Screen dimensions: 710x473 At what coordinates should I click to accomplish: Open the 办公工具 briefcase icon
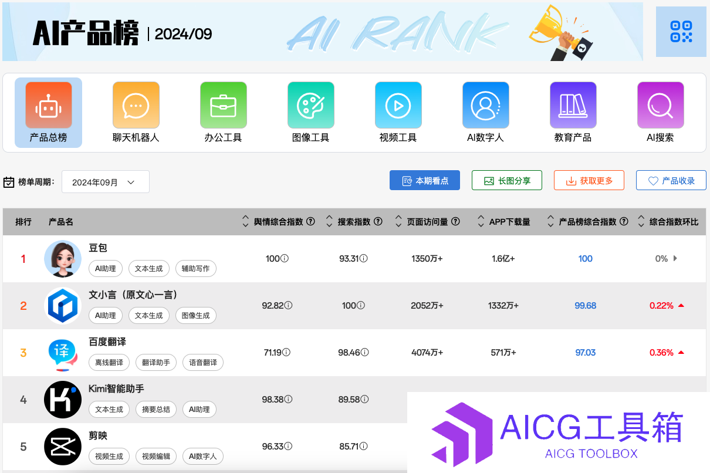pos(223,105)
